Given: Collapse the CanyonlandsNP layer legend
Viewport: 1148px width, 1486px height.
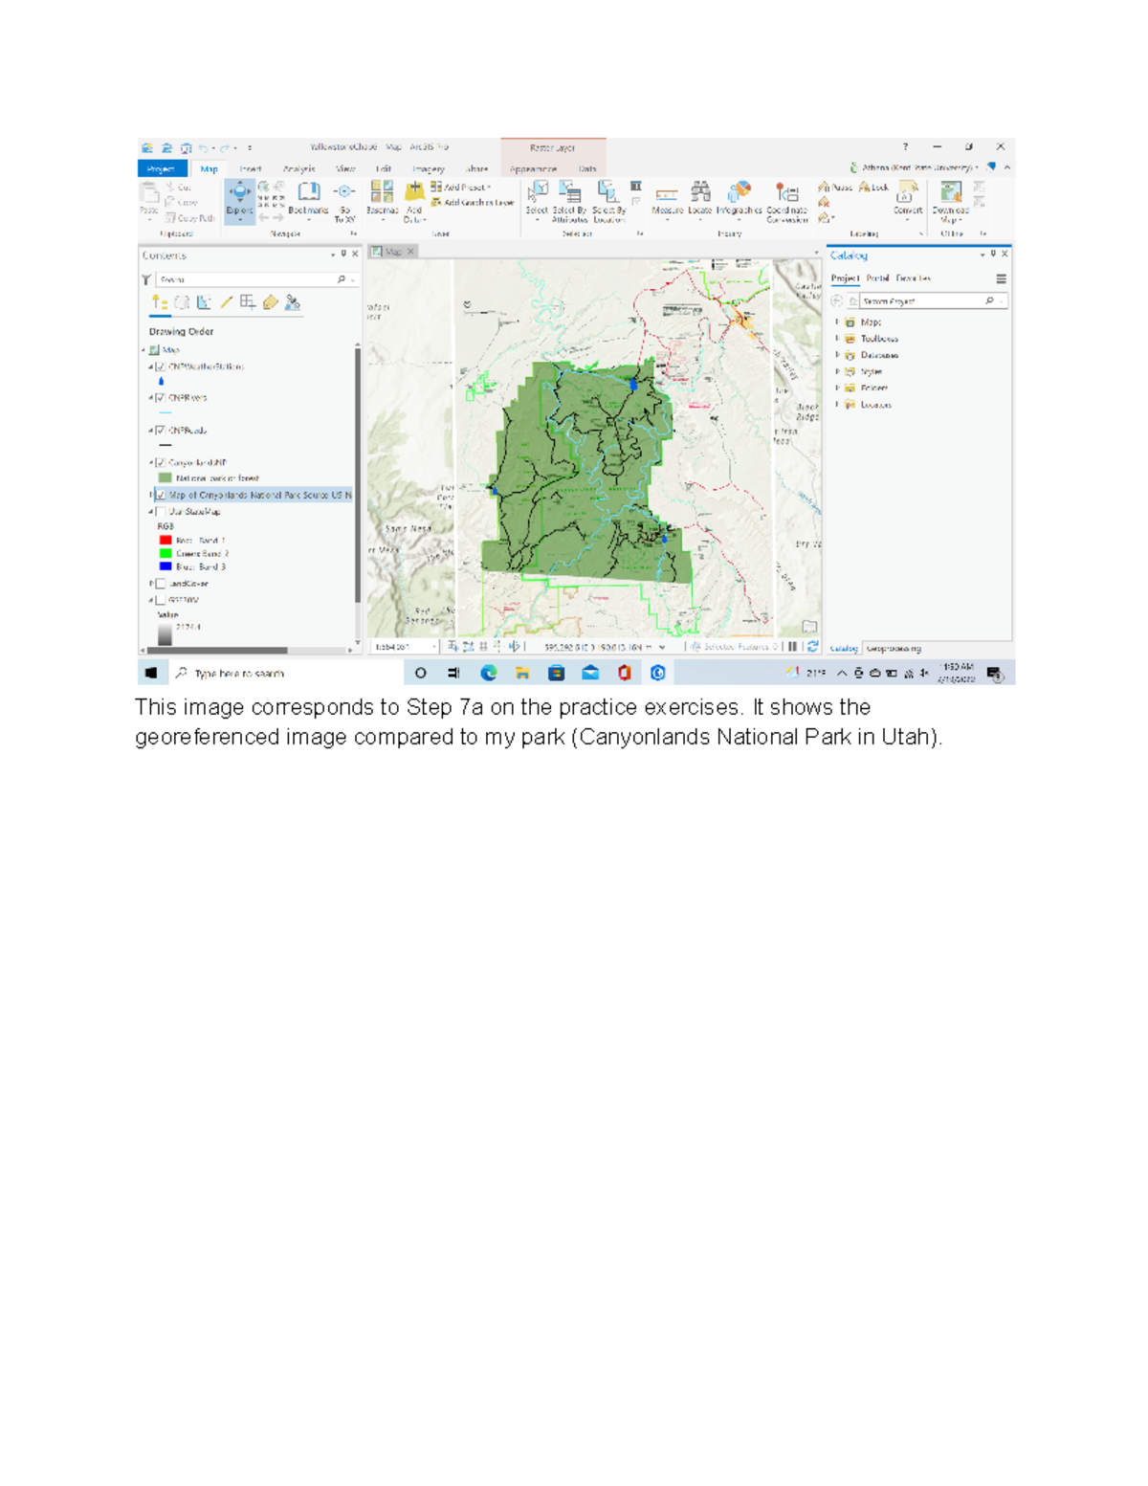Looking at the screenshot, I should pyautogui.click(x=151, y=462).
